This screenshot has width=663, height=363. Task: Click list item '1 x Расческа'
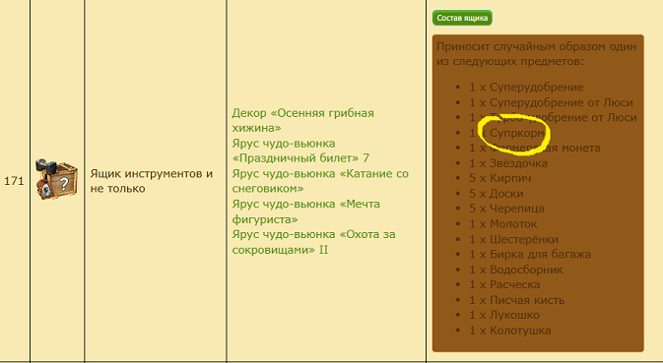point(504,285)
